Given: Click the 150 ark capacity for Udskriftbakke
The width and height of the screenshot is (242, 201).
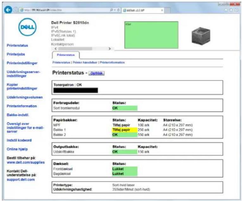Looking at the screenshot, I should (x=144, y=152).
